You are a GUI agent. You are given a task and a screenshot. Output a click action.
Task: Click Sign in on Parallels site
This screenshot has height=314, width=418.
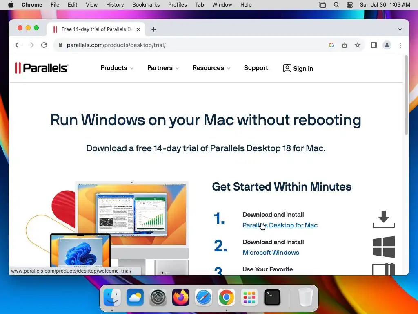click(298, 68)
